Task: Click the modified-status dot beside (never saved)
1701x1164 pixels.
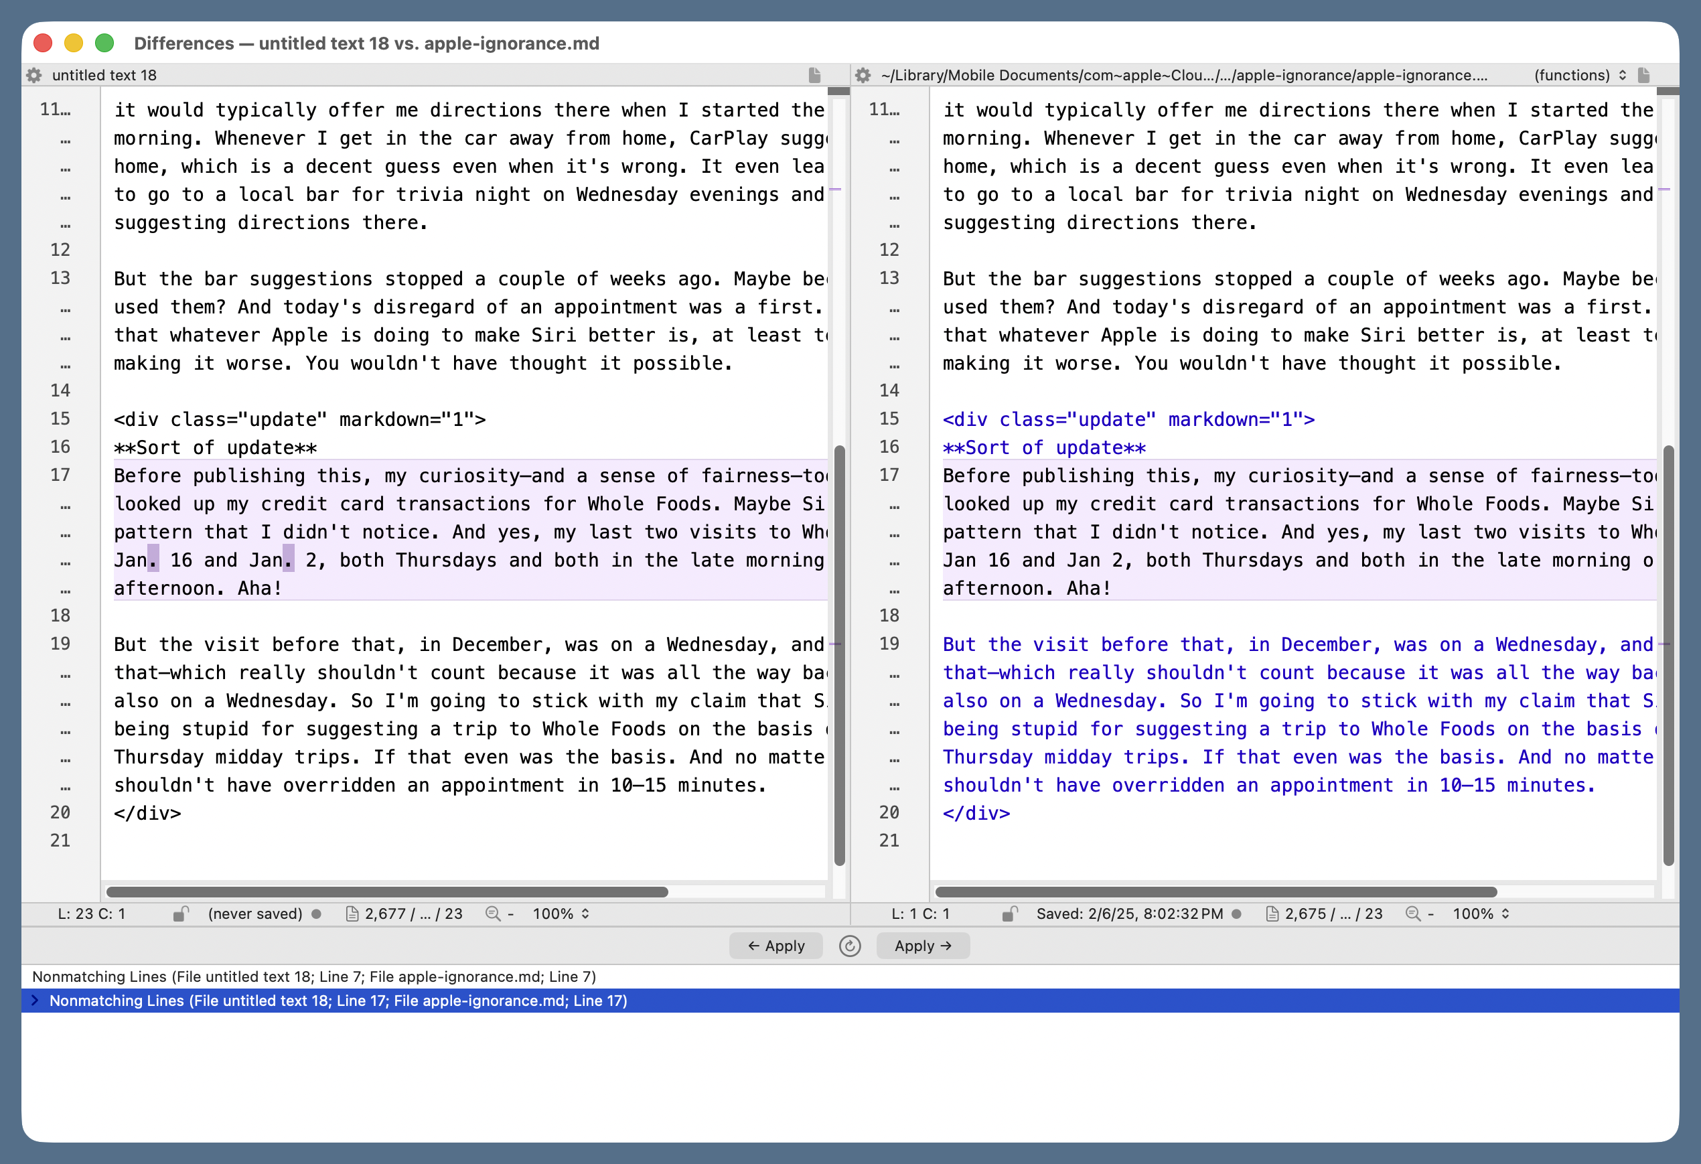Action: (x=317, y=914)
